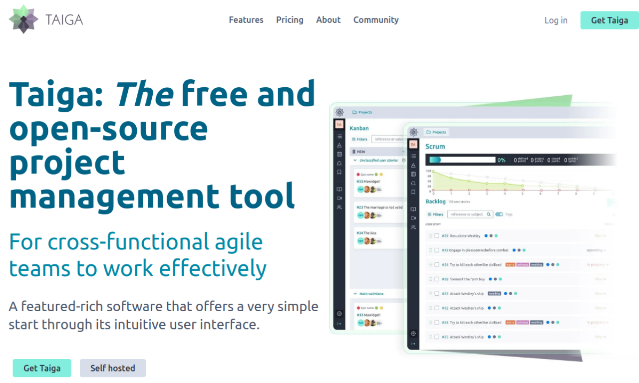Open settings gear in the Scrum panel sidebar
The width and height of the screenshot is (639, 383).
pos(413,333)
